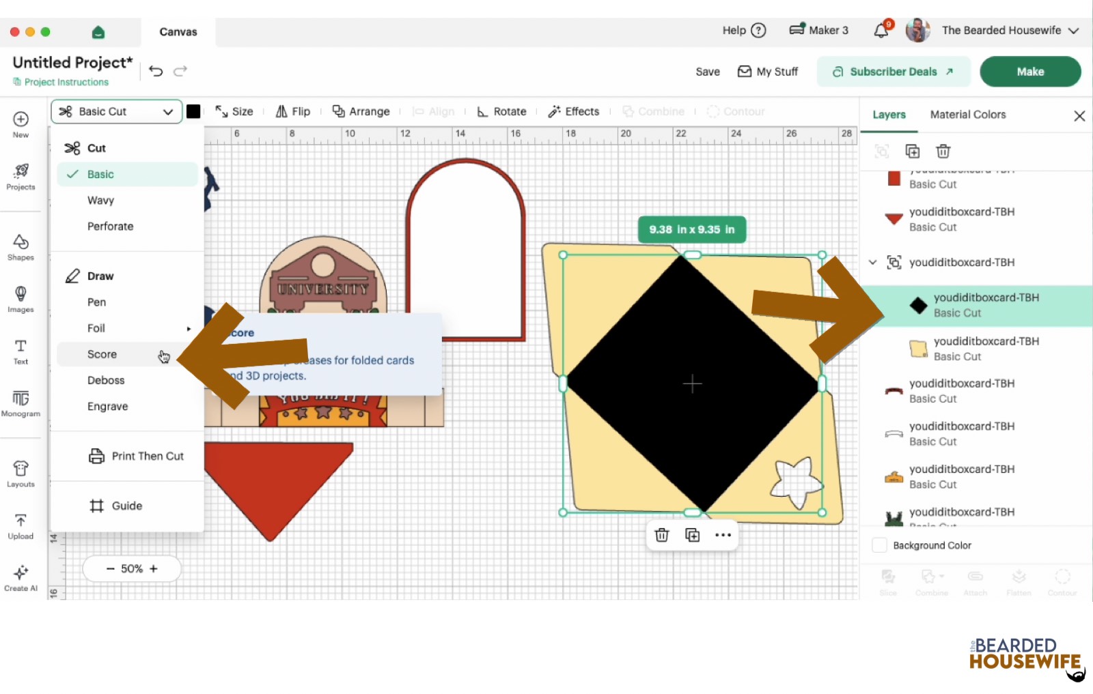
Task: Open Help
Action: point(744,30)
